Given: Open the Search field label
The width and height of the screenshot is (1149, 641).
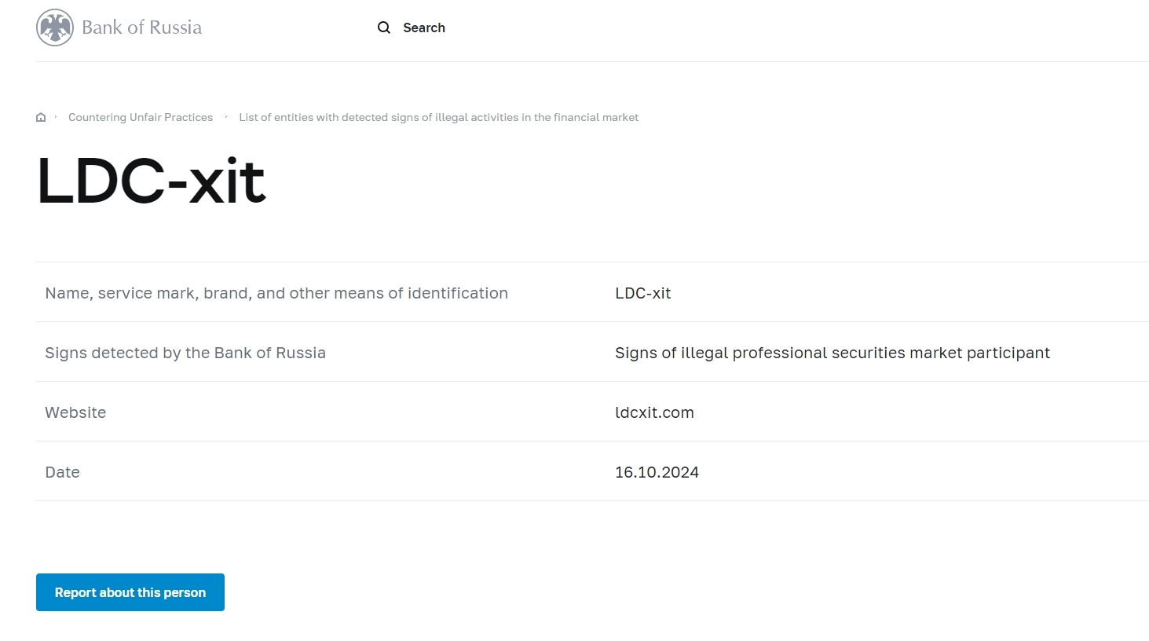Looking at the screenshot, I should [424, 27].
